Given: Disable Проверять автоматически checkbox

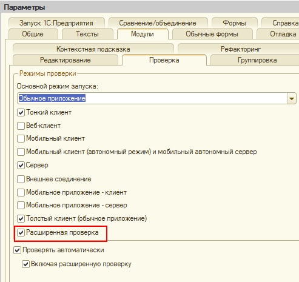Looking at the screenshot, I should pyautogui.click(x=18, y=250).
